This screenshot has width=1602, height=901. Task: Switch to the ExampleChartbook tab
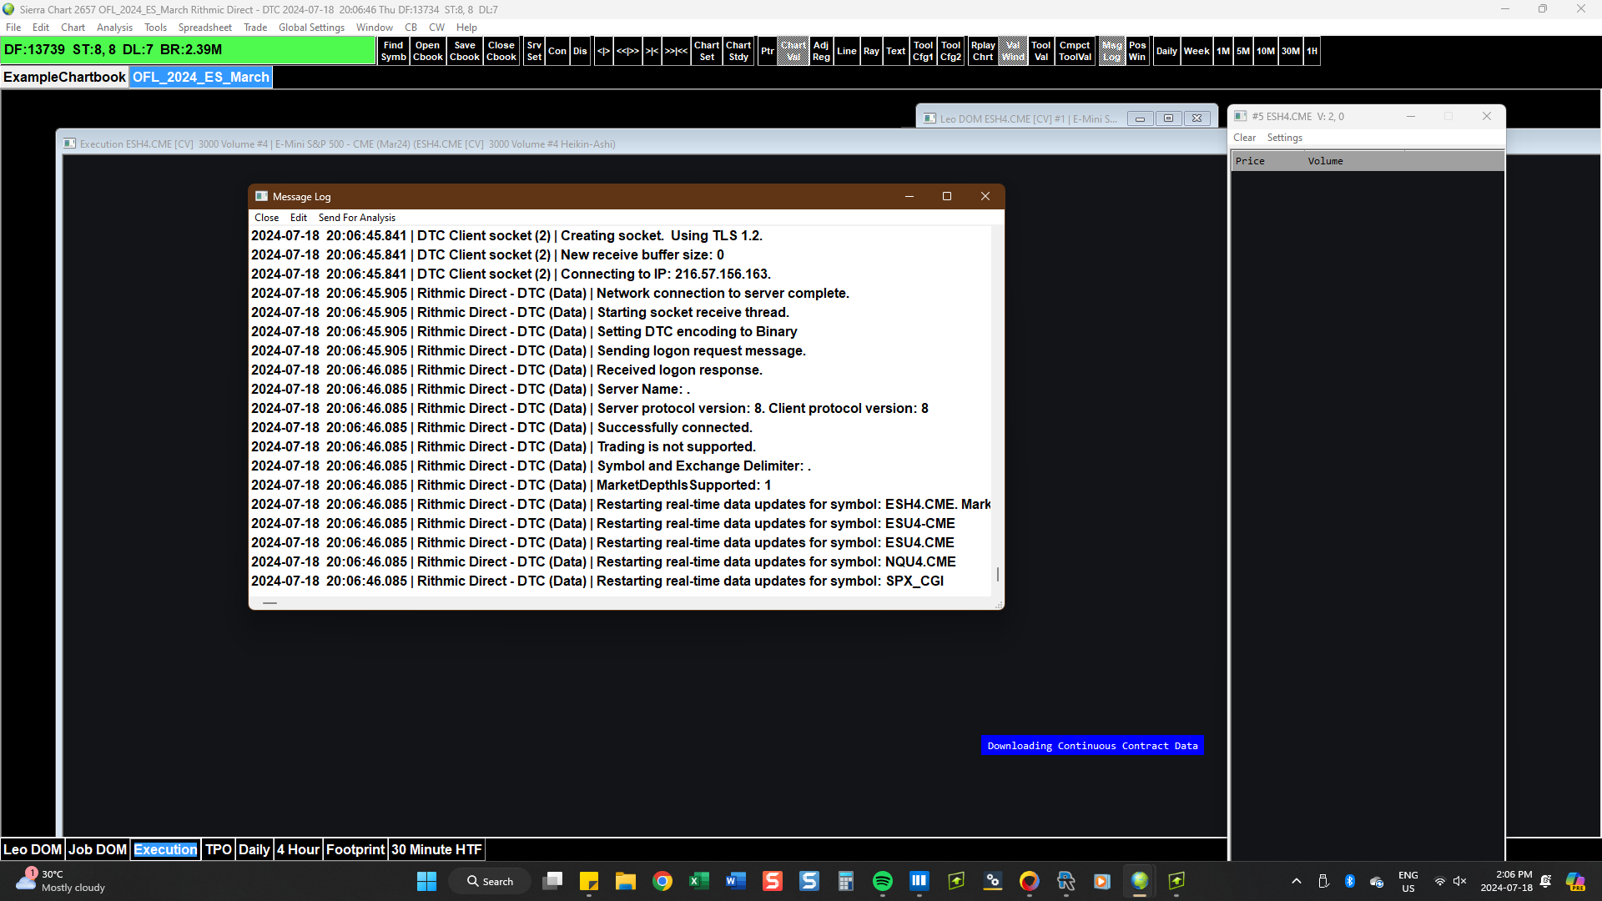pyautogui.click(x=64, y=77)
